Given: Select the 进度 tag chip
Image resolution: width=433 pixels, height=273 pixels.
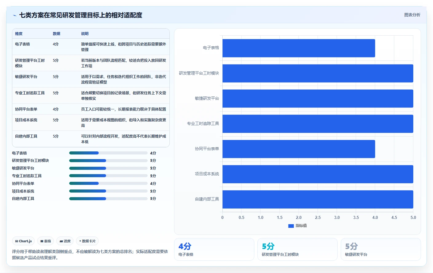Looking at the screenshot, I should [x=65, y=241].
